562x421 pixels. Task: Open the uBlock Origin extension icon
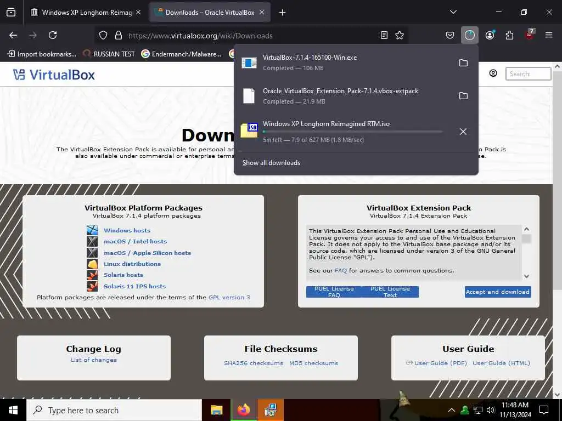[530, 35]
